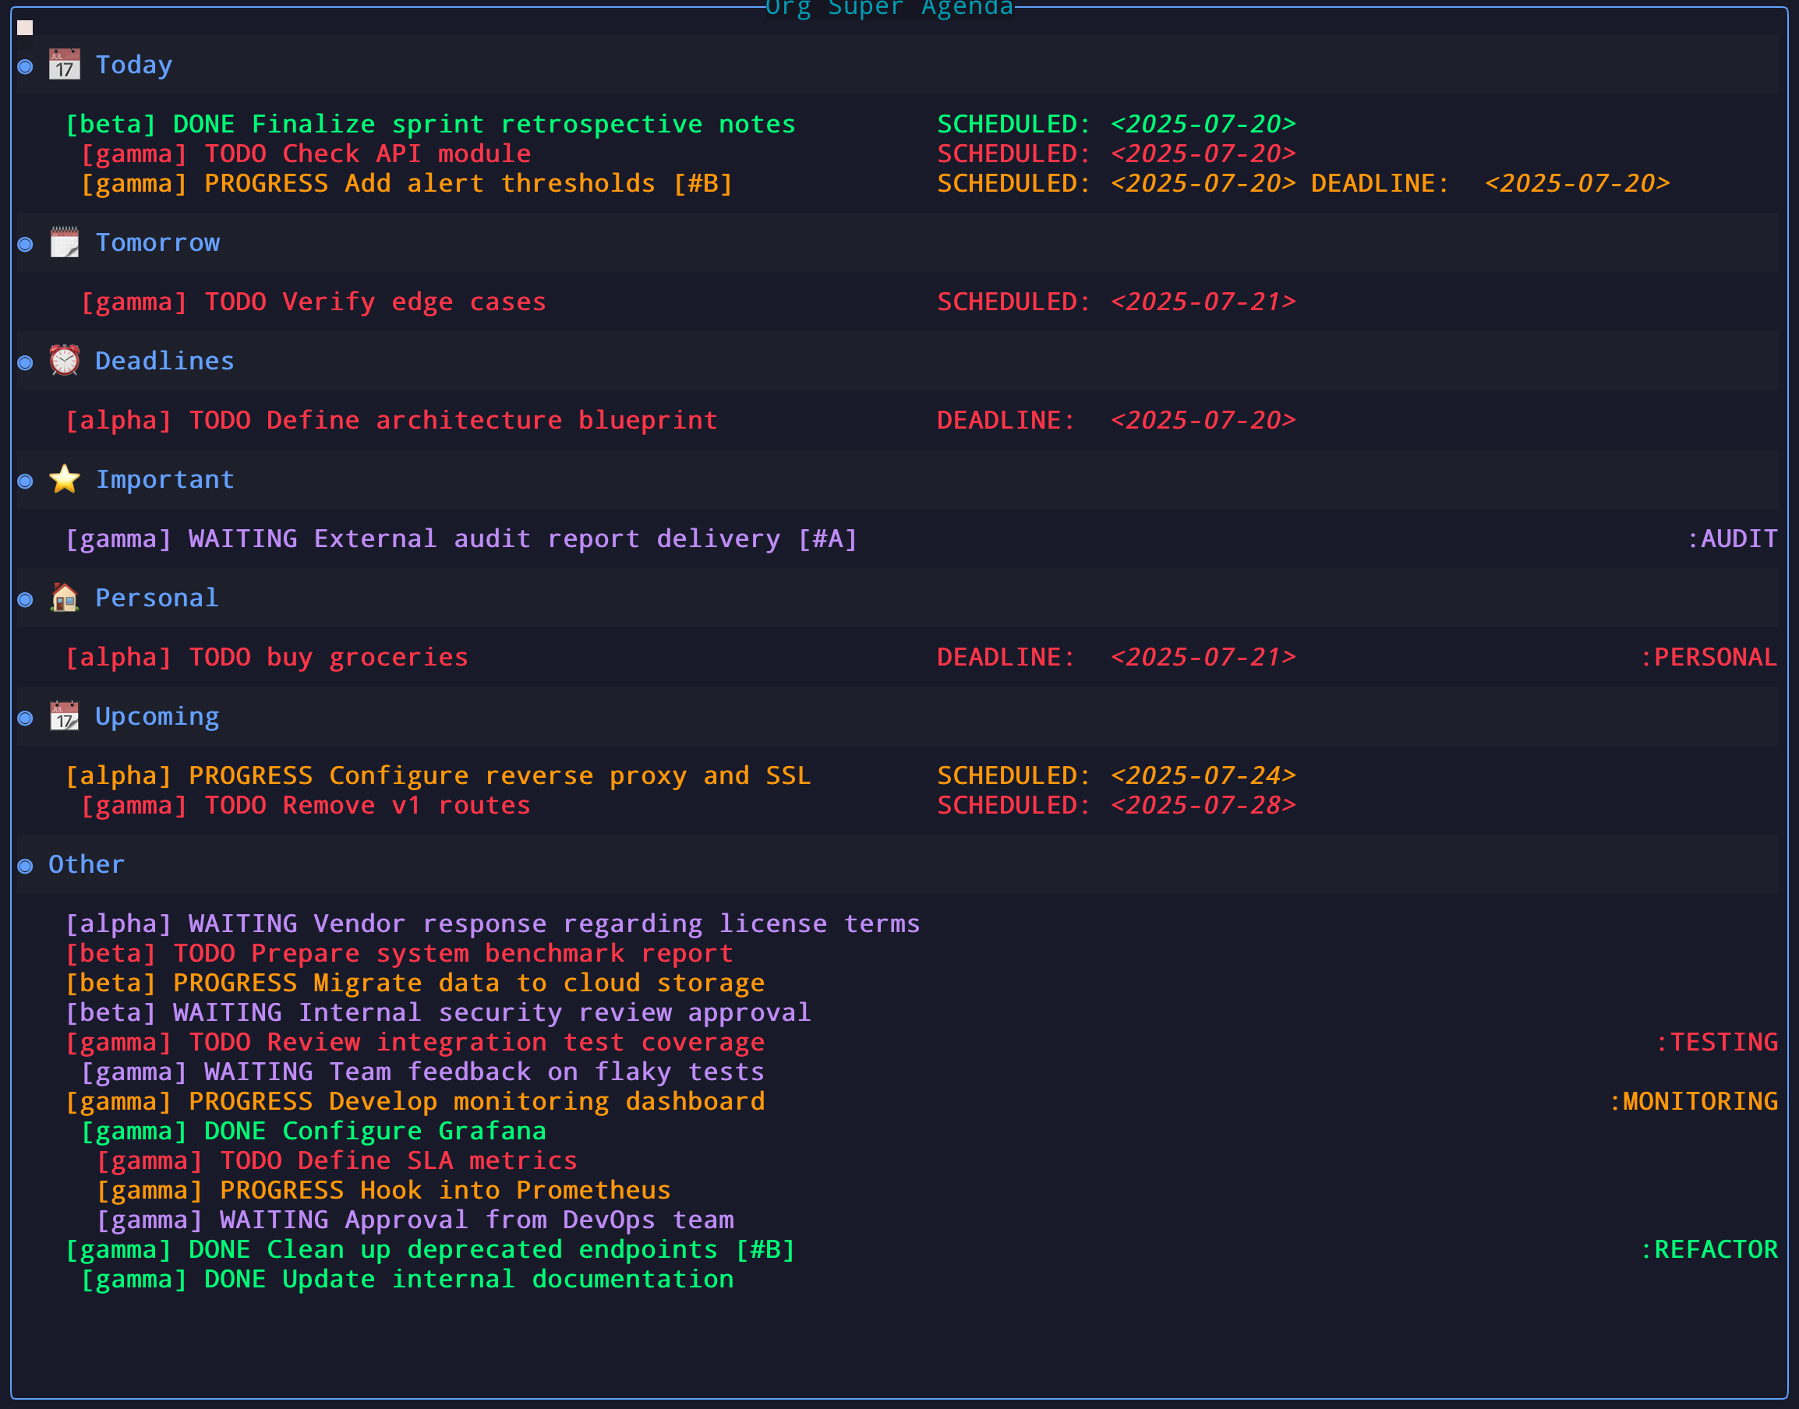This screenshot has height=1409, width=1799.
Task: Select the Upcoming heading text
Action: 157,716
